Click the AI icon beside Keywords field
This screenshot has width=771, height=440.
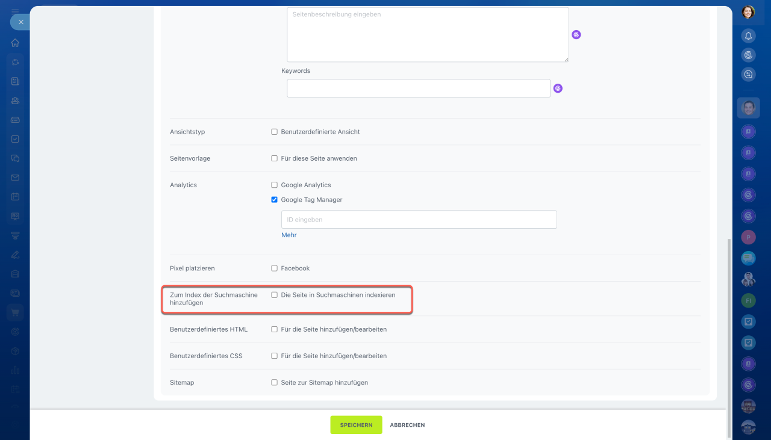click(x=558, y=88)
